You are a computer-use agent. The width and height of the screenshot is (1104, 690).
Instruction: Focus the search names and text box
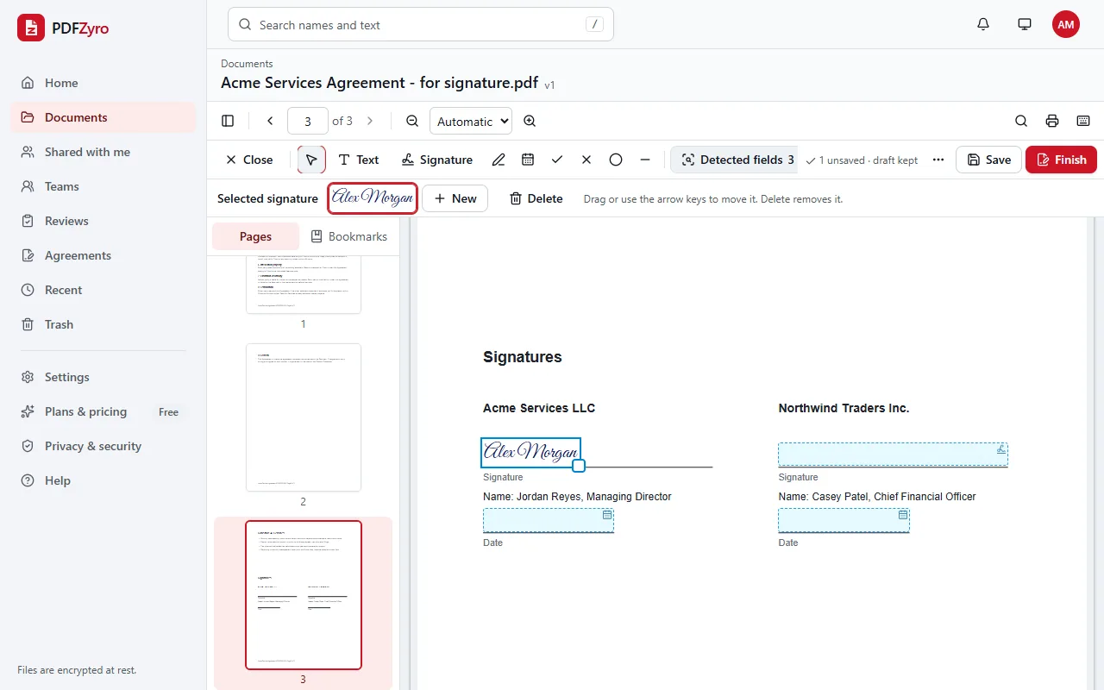421,25
